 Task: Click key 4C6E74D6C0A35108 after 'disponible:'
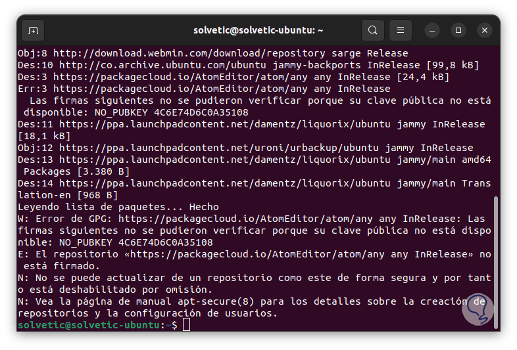click(x=201, y=112)
